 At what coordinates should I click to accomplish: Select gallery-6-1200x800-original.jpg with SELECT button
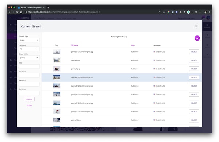click(x=194, y=77)
